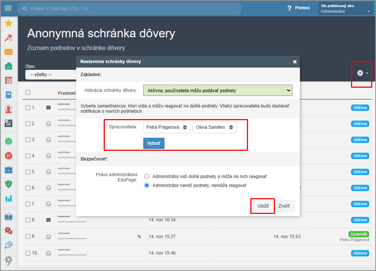Screen dimensions: 376x271
Task: Open the hamburger main menu
Action: [8, 8]
